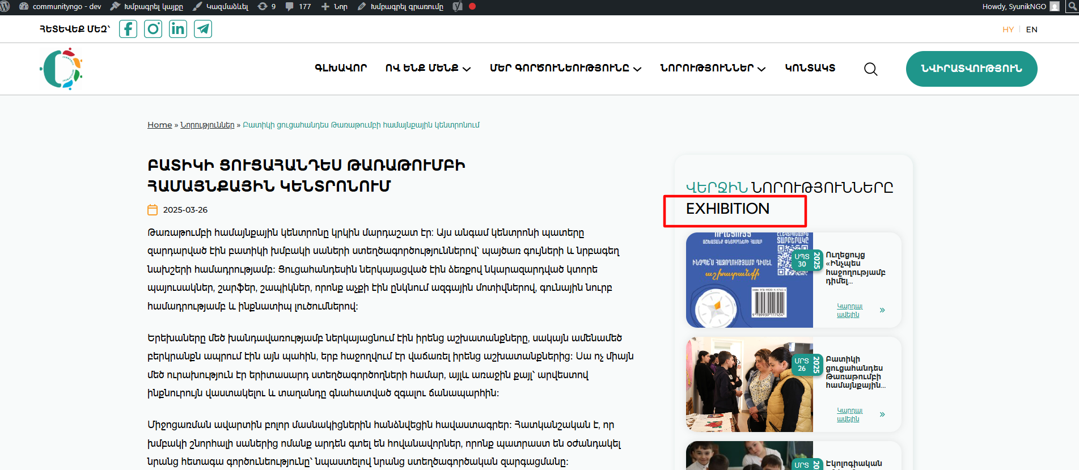Click the updates counter showing 9
Image resolution: width=1079 pixels, height=470 pixels.
click(266, 7)
